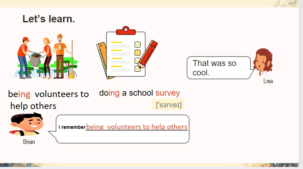Click the bottom checked box on clipboard
The image size is (303, 169).
coord(137,68)
